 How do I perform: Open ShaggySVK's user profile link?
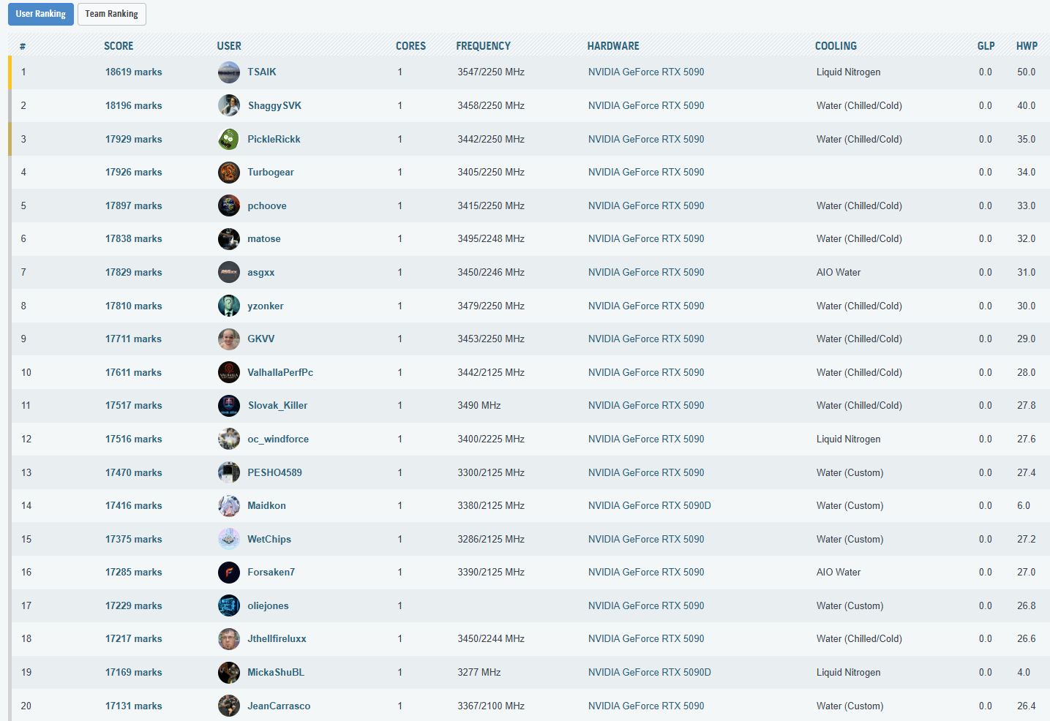274,105
